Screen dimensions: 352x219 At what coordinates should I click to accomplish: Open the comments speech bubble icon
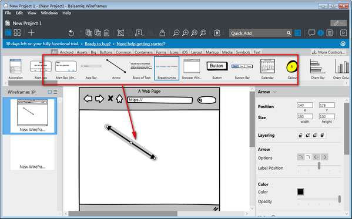[311, 33]
